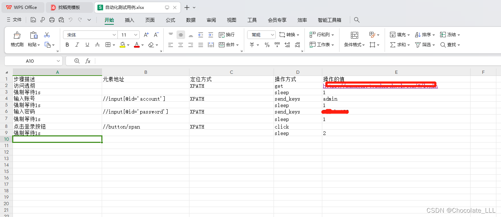Switch to the Review (审阅) tab
The height and width of the screenshot is (217, 501).
pos(211,20)
